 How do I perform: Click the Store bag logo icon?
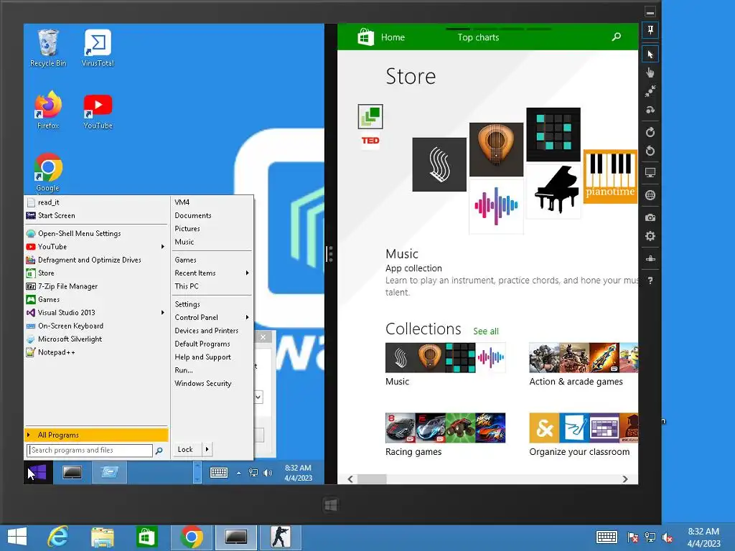[365, 37]
